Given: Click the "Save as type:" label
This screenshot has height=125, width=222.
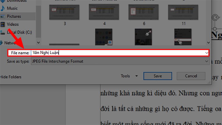Looking at the screenshot, I should [18, 61].
